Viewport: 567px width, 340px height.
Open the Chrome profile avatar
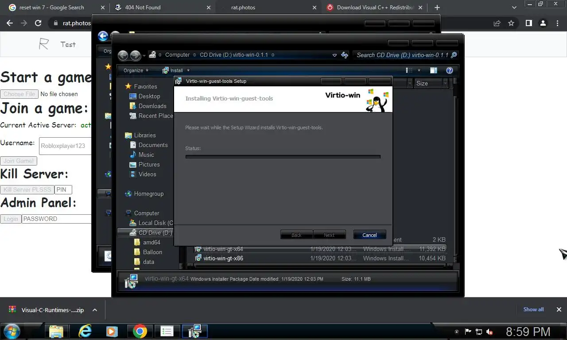point(543,23)
